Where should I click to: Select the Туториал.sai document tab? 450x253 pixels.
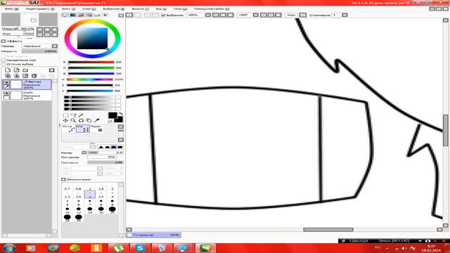coord(153,235)
